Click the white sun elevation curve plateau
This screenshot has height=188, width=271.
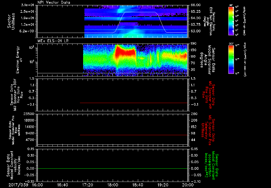[x=140, y=12]
